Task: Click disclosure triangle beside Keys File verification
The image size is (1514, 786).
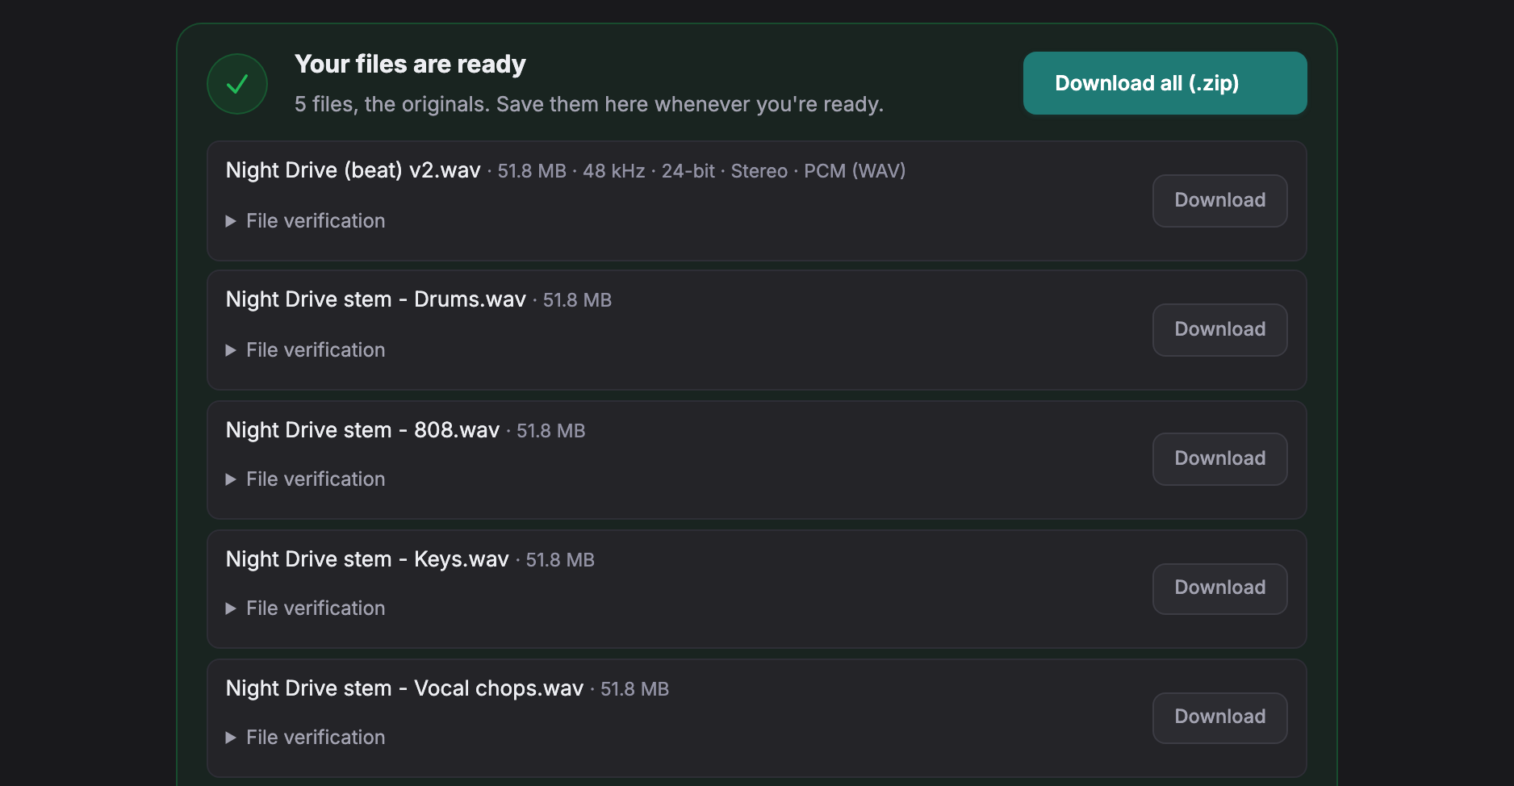Action: tap(231, 608)
